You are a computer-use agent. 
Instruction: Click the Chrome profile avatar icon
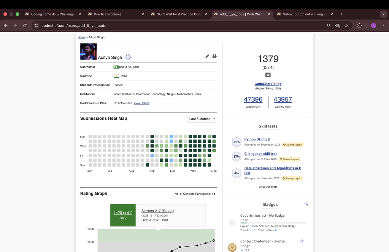pos(373,25)
